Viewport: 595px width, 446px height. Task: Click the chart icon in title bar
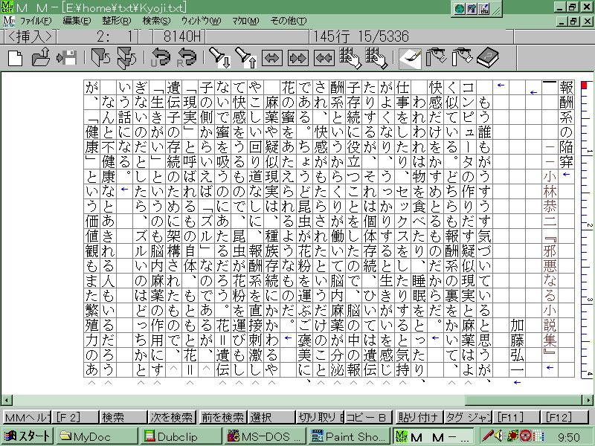click(484, 8)
